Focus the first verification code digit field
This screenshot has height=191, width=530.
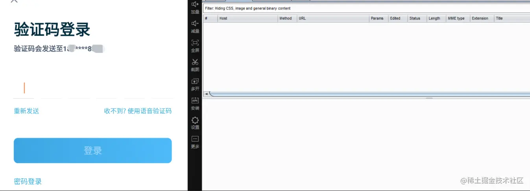click(x=24, y=88)
